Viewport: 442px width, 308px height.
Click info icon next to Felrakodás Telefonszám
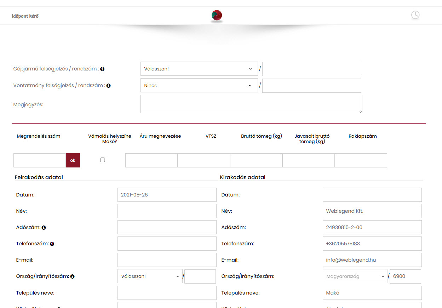click(x=52, y=244)
